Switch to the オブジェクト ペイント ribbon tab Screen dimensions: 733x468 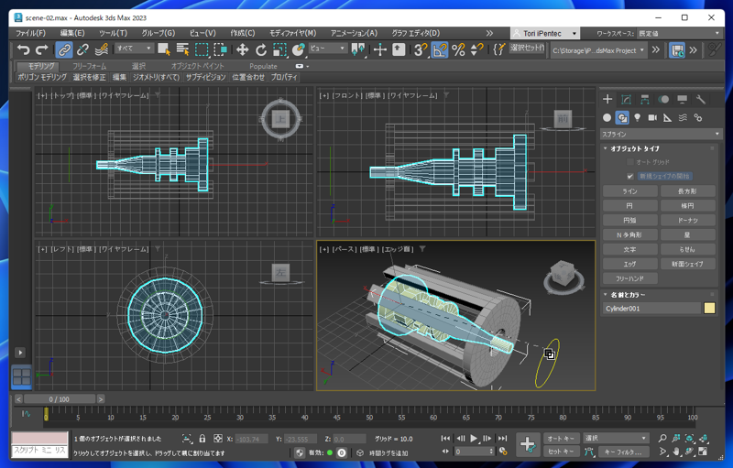(x=197, y=66)
